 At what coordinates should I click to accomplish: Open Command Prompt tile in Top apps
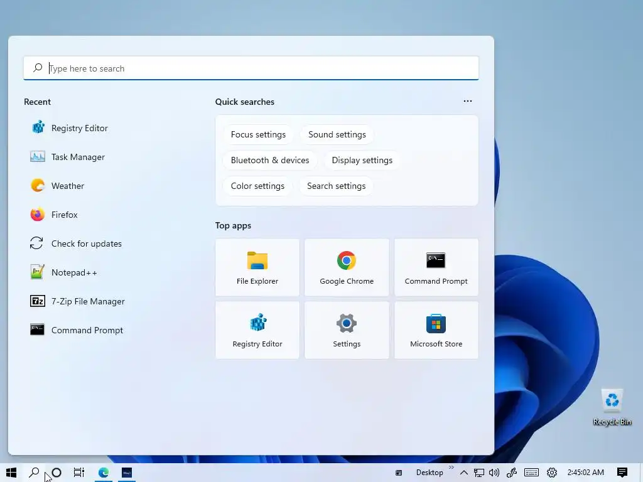pyautogui.click(x=436, y=267)
